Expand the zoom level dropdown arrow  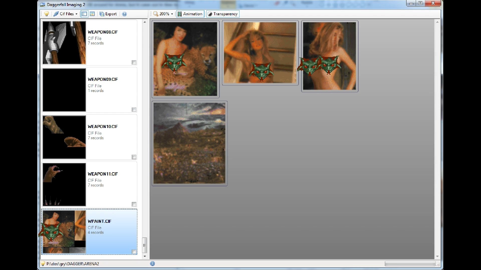coord(172,14)
